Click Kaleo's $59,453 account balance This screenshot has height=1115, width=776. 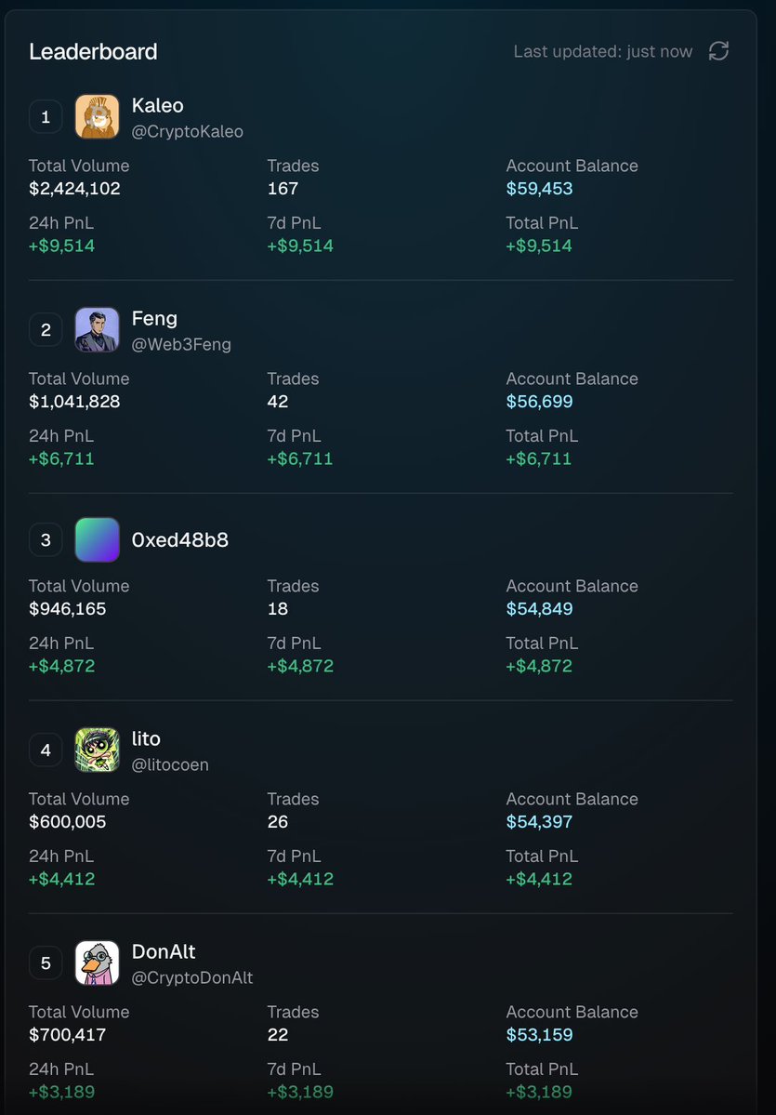click(539, 189)
